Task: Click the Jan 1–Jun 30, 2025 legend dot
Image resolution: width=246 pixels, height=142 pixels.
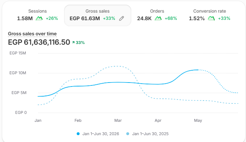Action: pyautogui.click(x=128, y=134)
